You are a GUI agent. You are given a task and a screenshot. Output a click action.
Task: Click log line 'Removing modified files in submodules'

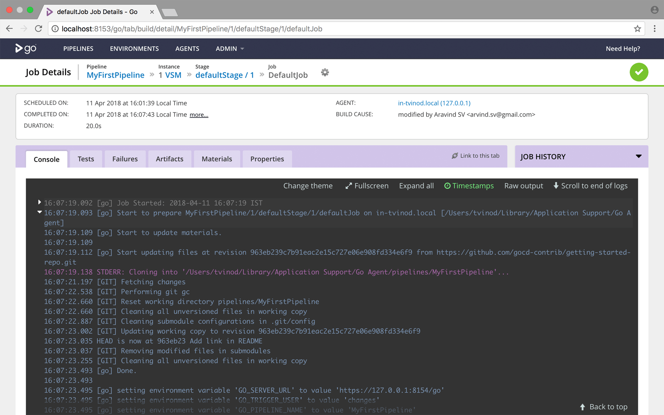click(157, 351)
